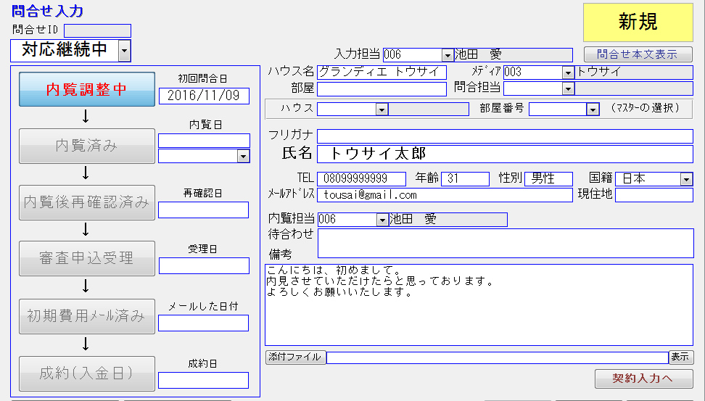
Task: Click the メールアドレス field
Action: click(x=445, y=195)
